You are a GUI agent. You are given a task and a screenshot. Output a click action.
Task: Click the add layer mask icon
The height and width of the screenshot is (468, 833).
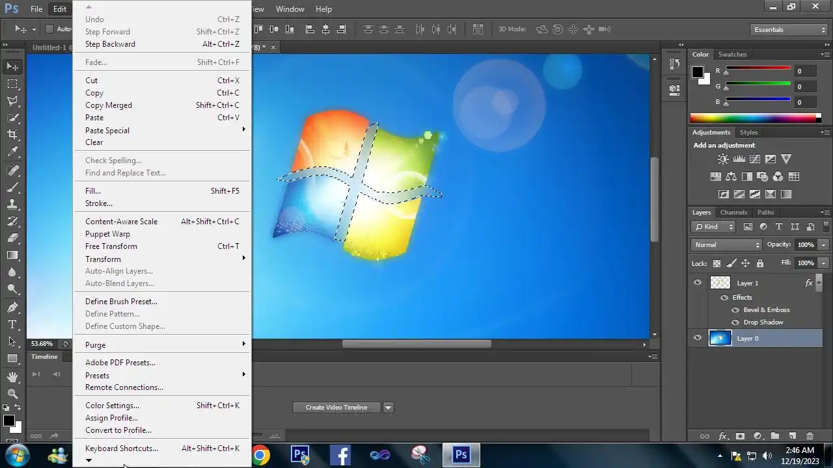tap(740, 436)
